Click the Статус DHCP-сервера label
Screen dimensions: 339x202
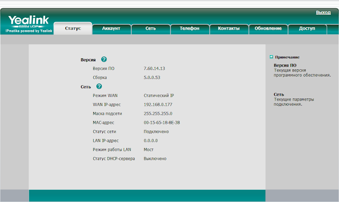click(114, 159)
